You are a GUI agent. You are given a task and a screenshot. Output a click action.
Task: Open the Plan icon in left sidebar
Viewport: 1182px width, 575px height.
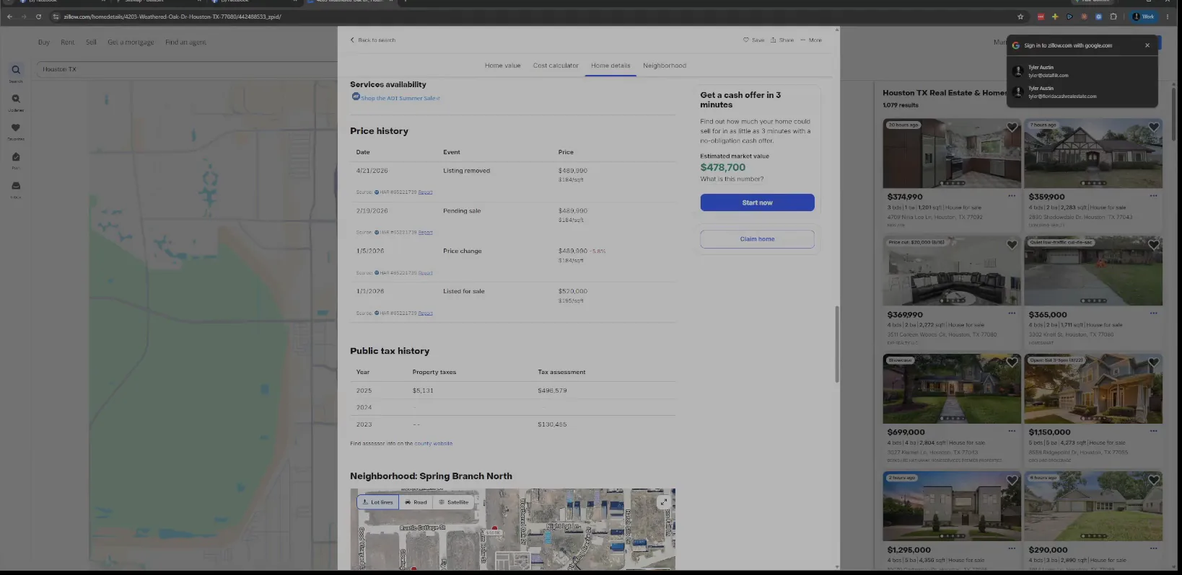click(x=16, y=157)
